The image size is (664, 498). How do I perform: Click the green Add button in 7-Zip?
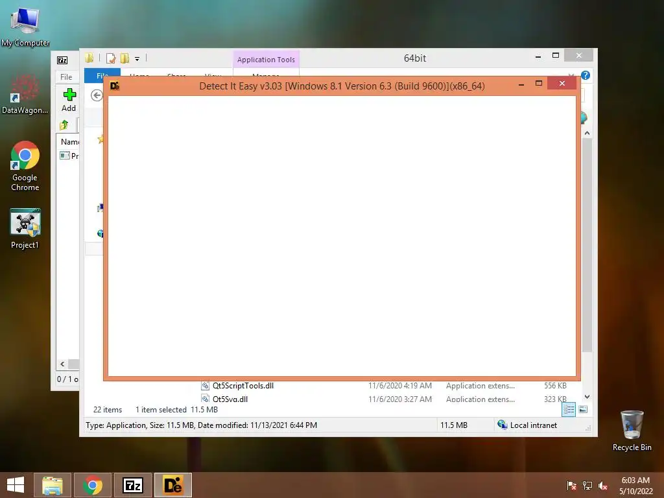click(x=69, y=101)
